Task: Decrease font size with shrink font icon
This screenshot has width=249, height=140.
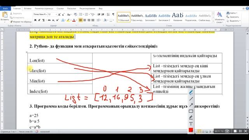Action: (x=63, y=15)
